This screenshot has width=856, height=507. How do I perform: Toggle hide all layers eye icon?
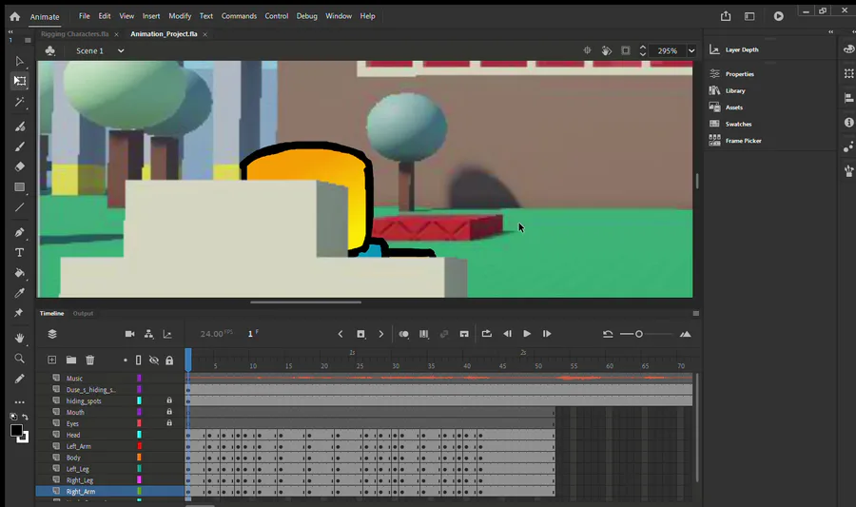tap(154, 361)
